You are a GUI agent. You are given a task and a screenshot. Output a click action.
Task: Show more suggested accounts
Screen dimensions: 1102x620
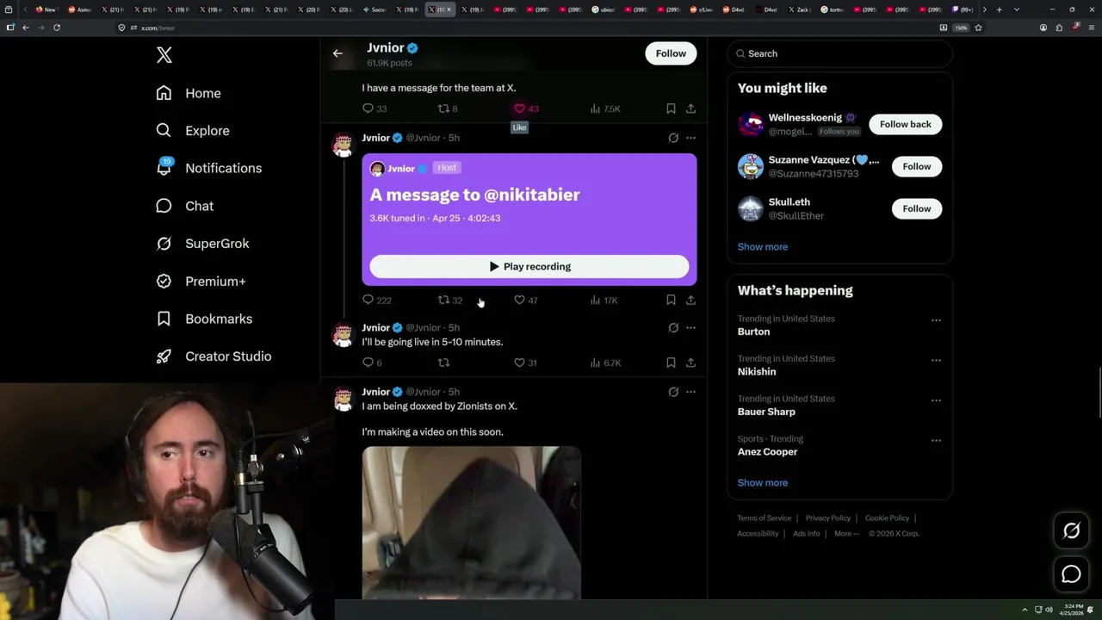click(x=763, y=247)
